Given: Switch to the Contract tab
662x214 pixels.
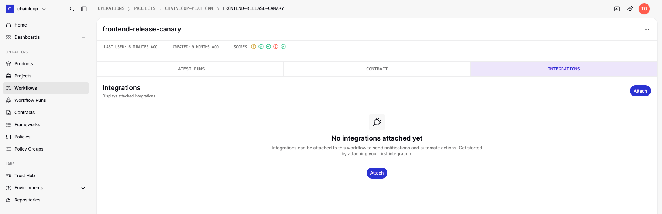Looking at the screenshot, I should 377,69.
